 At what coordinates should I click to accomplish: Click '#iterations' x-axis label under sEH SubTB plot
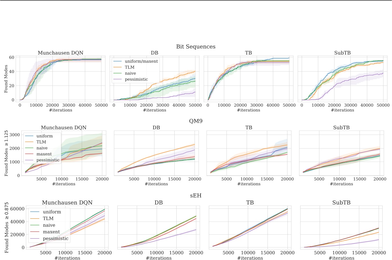[341, 258]
